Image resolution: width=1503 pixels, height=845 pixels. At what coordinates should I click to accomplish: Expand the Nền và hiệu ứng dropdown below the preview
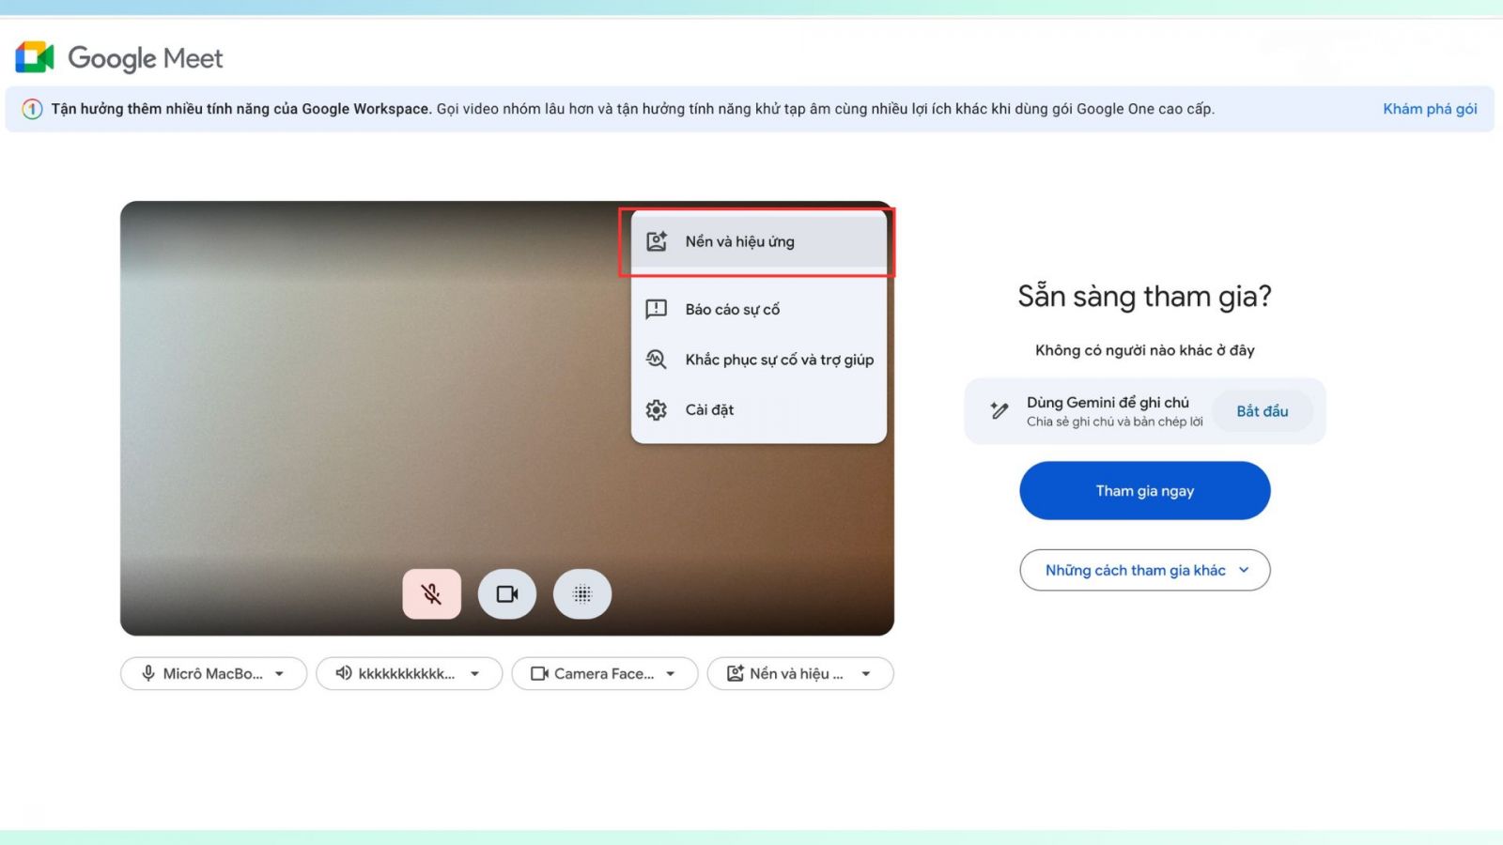800,673
